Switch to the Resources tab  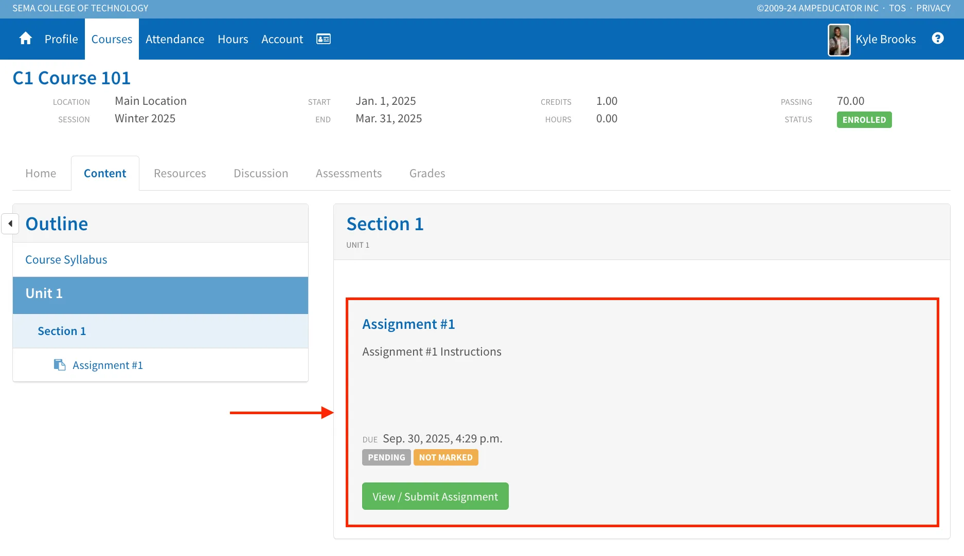180,173
